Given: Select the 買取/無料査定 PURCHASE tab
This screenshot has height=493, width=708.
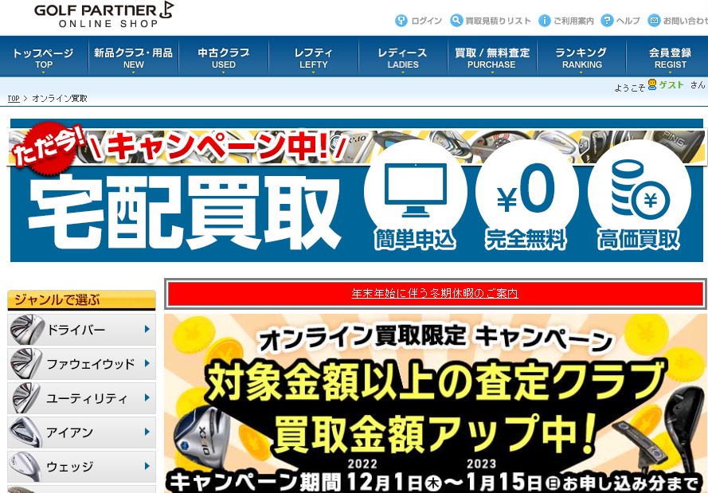Looking at the screenshot, I should [x=491, y=56].
